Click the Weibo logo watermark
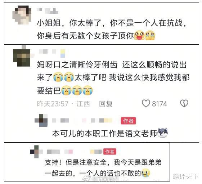 pyautogui.click(x=86, y=178)
